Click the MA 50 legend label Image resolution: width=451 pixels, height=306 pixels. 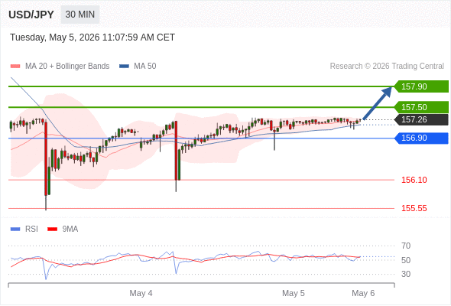tap(145, 67)
